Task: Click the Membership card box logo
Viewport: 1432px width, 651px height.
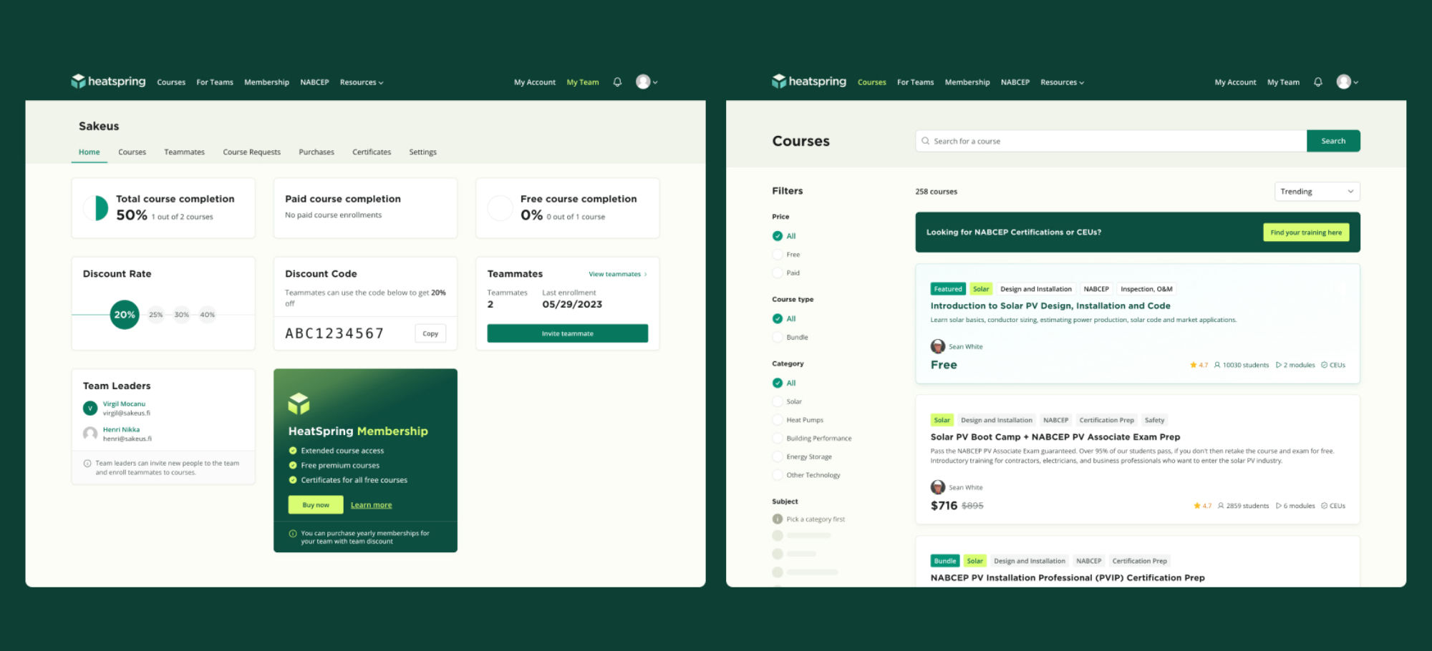Action: 299,403
